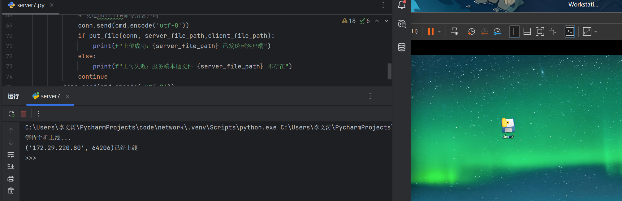Image resolution: width=622 pixels, height=201 pixels.
Task: Clear all console output with the trash icon
Action: [11, 191]
